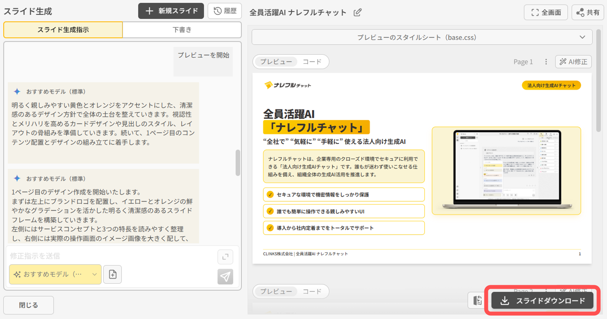Click the プレビューを開始 chat message
This screenshot has height=319, width=607.
click(x=203, y=62)
